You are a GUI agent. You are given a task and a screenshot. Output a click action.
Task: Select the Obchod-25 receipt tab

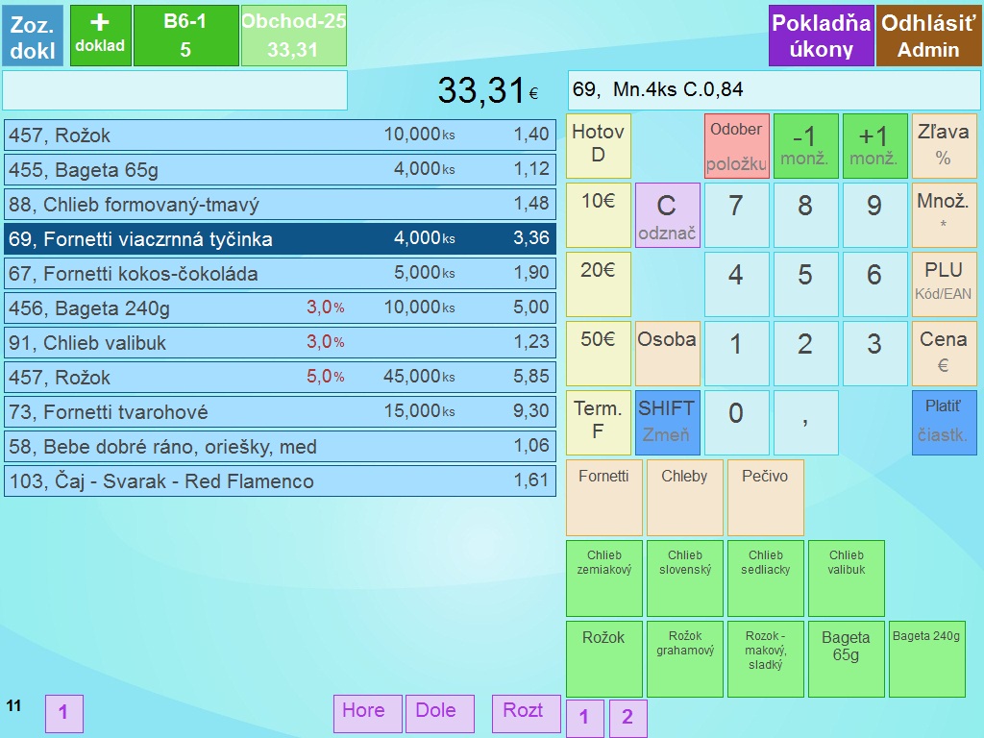click(x=293, y=36)
